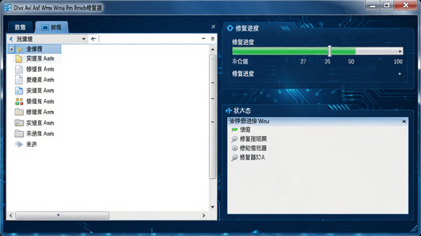The image size is (421, 236).
Task: Click the back chevron in the path bar
Action: click(x=11, y=39)
